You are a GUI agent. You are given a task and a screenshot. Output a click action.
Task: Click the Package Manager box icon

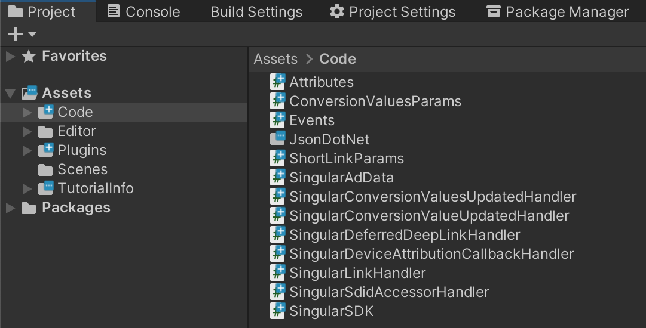click(x=493, y=11)
